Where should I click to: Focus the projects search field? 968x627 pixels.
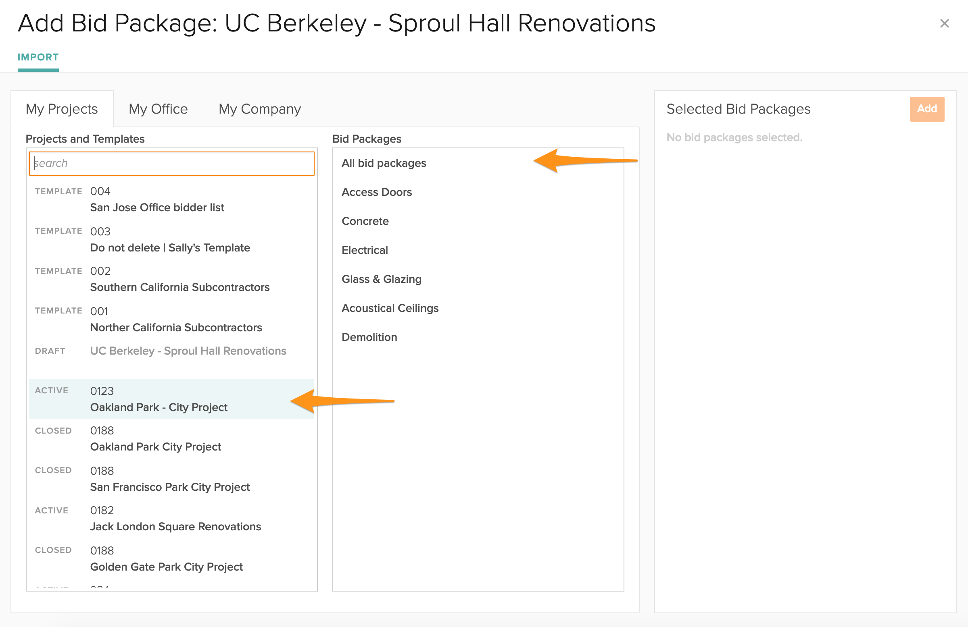[x=172, y=163]
